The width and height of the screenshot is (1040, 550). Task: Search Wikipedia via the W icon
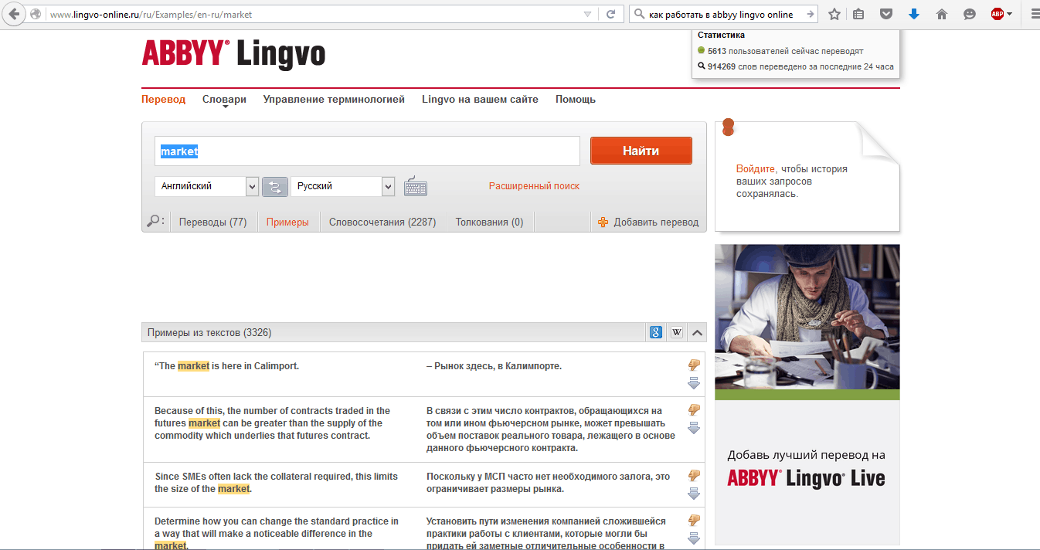click(x=677, y=332)
